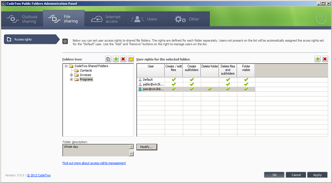Click description scrollbar down arrow

[x=131, y=154]
